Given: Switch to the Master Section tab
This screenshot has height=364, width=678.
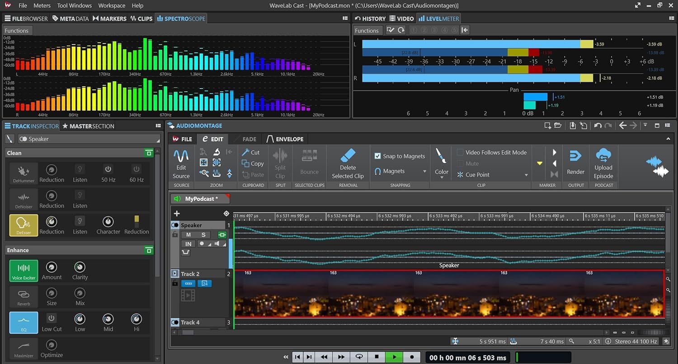Looking at the screenshot, I should click(88, 126).
